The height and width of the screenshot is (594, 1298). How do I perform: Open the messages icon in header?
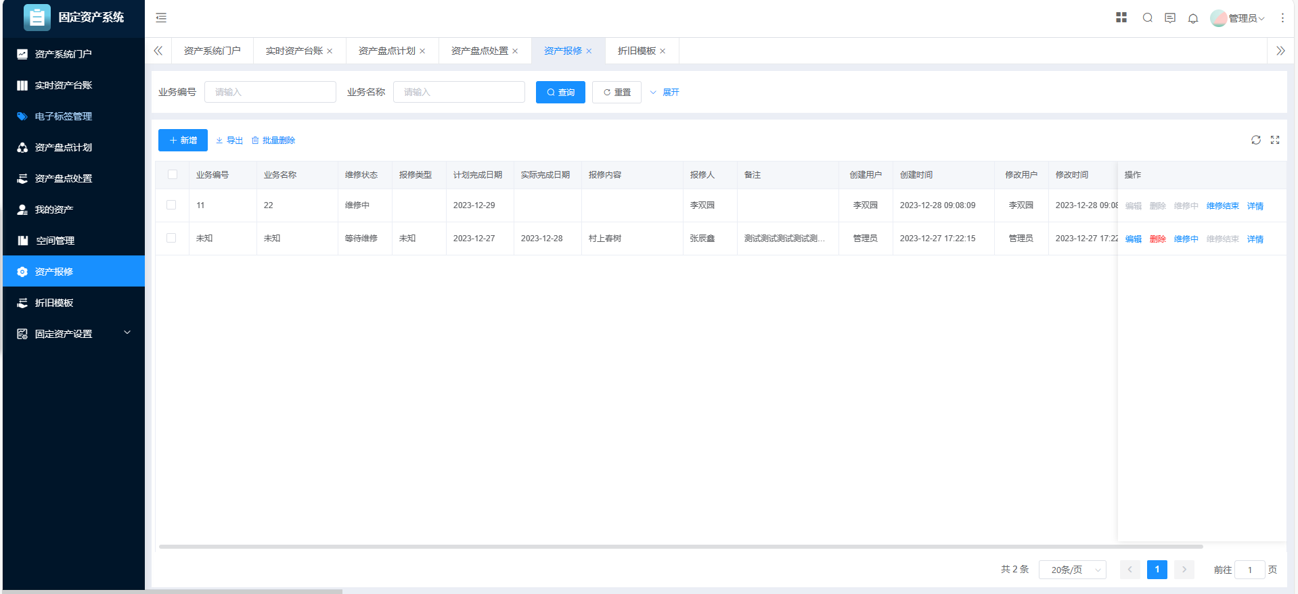1170,18
